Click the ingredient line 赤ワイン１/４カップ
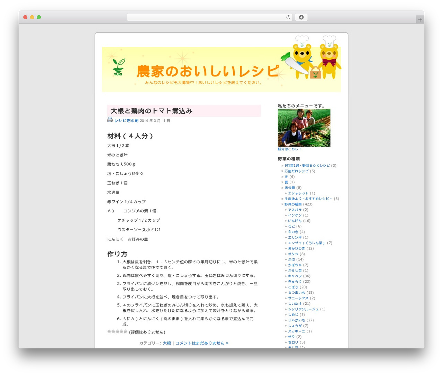This screenshot has width=443, height=375. 126,202
